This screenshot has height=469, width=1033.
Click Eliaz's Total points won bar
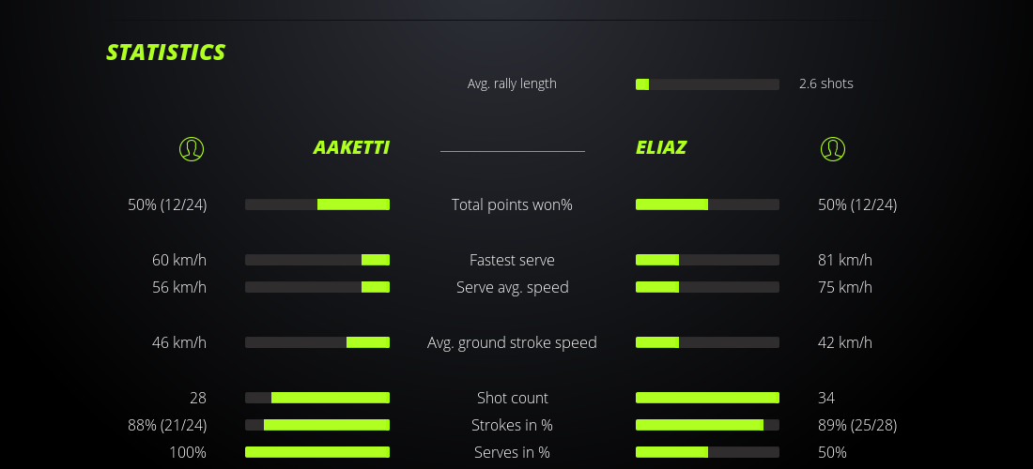point(707,204)
